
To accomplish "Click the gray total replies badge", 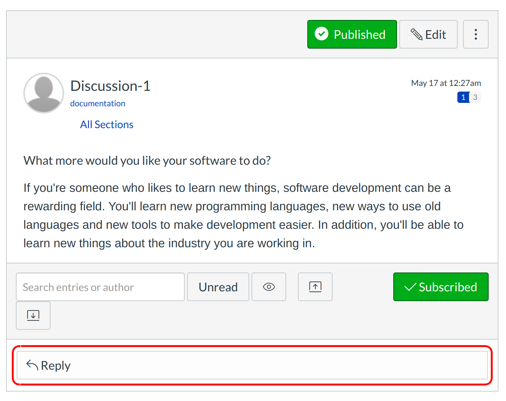I will [475, 97].
